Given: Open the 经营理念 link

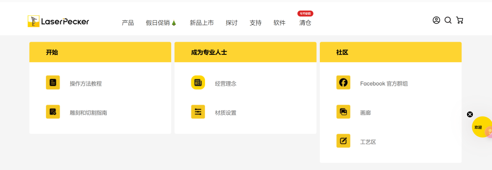Looking at the screenshot, I should tap(225, 84).
